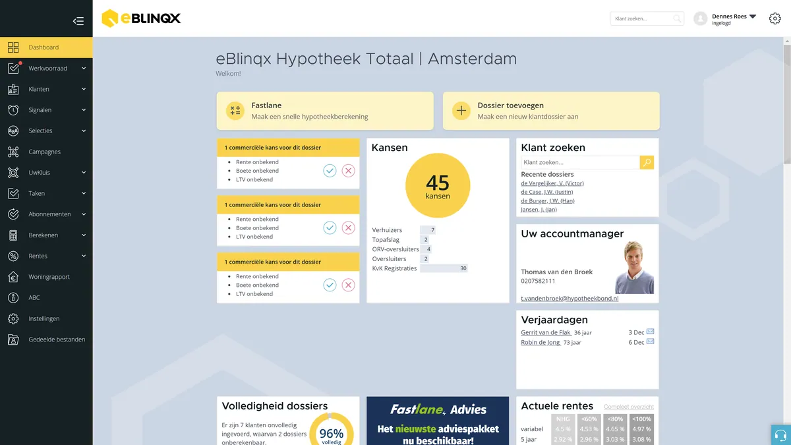Open Instellingen menu entry

coord(44,319)
